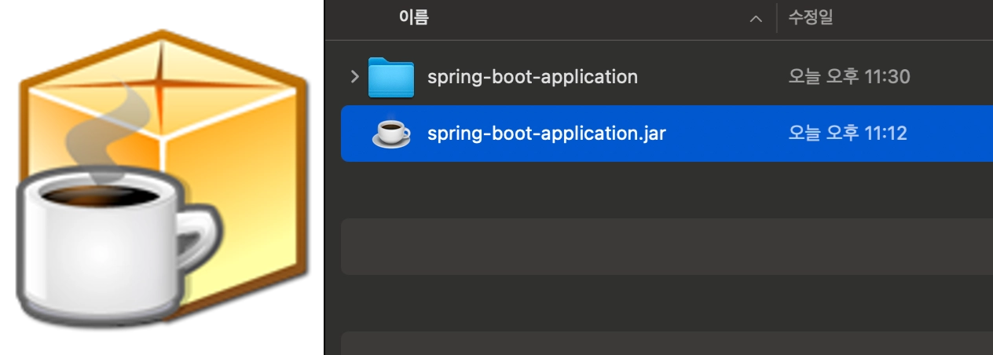Select the spring-boot-application.jar file name
This screenshot has width=993, height=355.
(547, 134)
